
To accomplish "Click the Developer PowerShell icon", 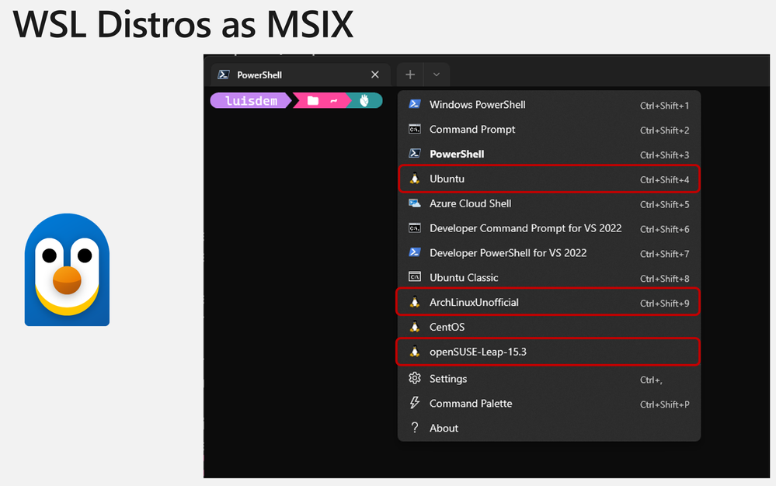I will point(415,252).
